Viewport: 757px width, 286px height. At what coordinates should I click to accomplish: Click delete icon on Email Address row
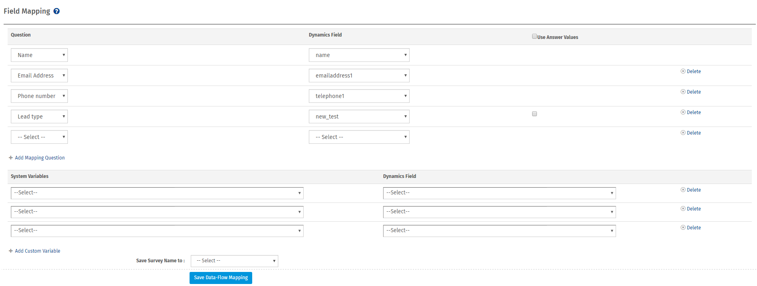point(683,71)
